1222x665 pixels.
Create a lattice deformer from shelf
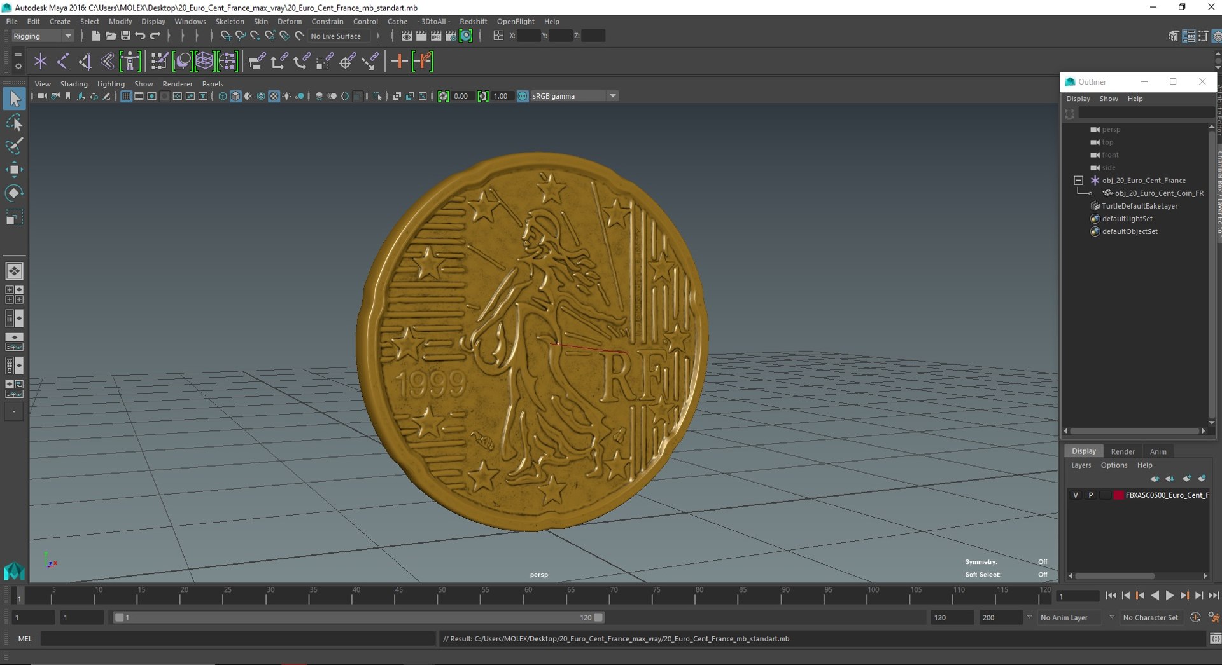point(204,61)
